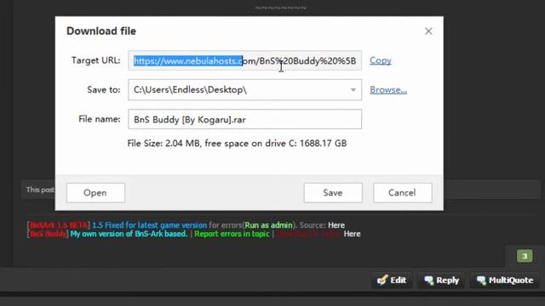Screen dimensions: 545x306
Task: Click inside the Target URL field
Action: pos(244,60)
